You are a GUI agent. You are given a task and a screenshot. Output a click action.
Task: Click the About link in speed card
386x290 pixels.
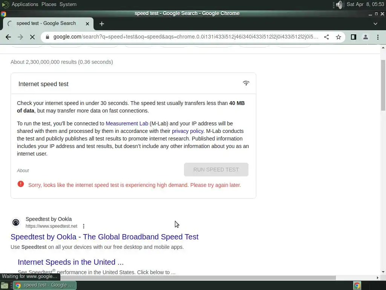tap(23, 171)
